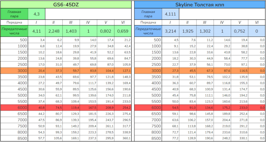Viewport: 266px width, 142px height.
Task: Select GS6-45DZ sixth gear ratio 0,659
Action: (x=123, y=31)
